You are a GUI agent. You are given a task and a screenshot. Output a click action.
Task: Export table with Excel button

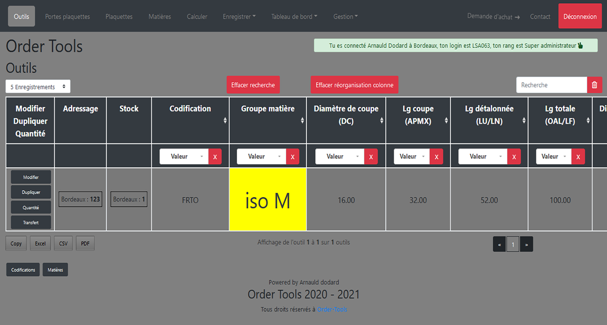click(x=40, y=244)
